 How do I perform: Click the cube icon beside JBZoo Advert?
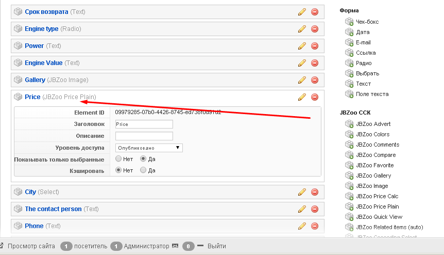point(350,124)
